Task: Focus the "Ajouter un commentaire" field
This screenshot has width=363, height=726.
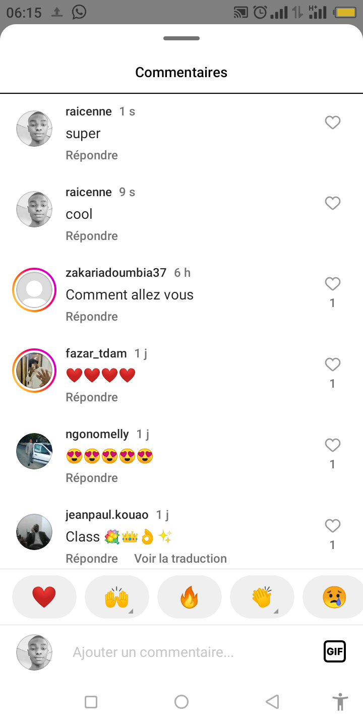Action: (192, 652)
